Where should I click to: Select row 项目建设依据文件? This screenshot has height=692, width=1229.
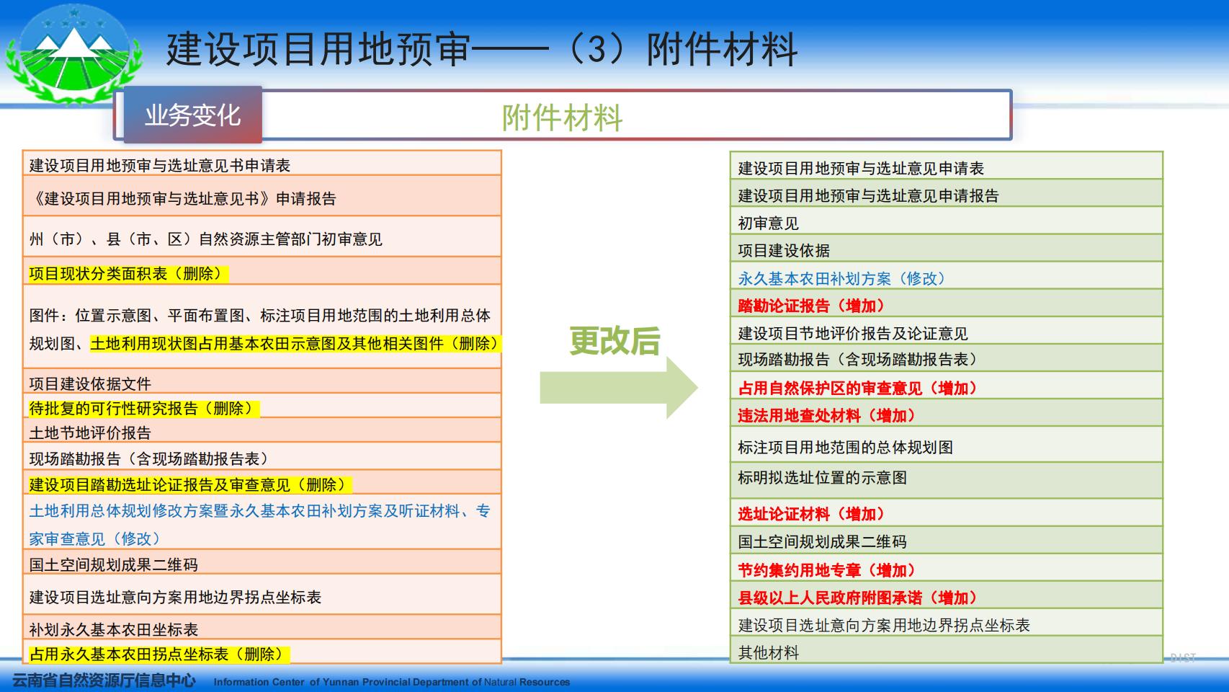pyautogui.click(x=262, y=381)
